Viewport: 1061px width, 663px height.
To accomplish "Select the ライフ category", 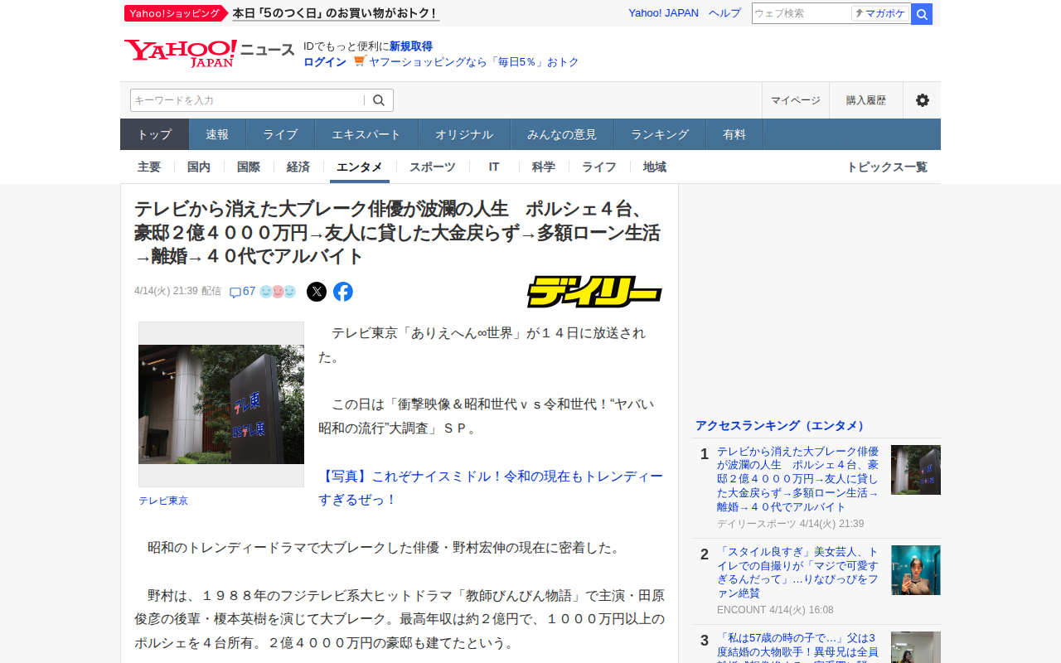I will point(599,167).
